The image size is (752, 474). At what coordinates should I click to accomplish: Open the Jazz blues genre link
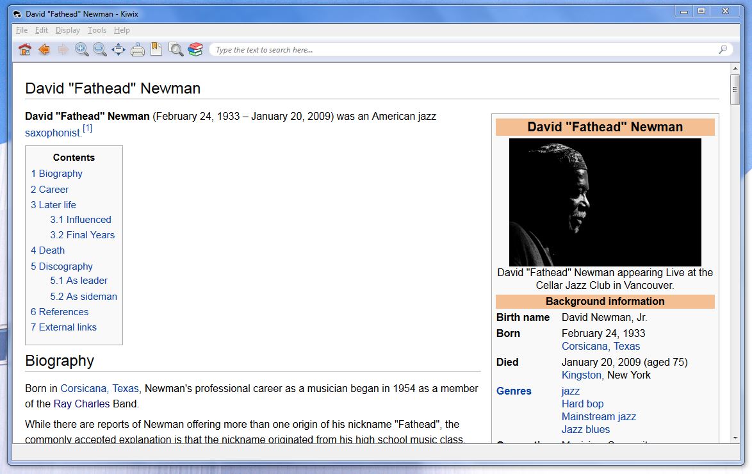[585, 430]
